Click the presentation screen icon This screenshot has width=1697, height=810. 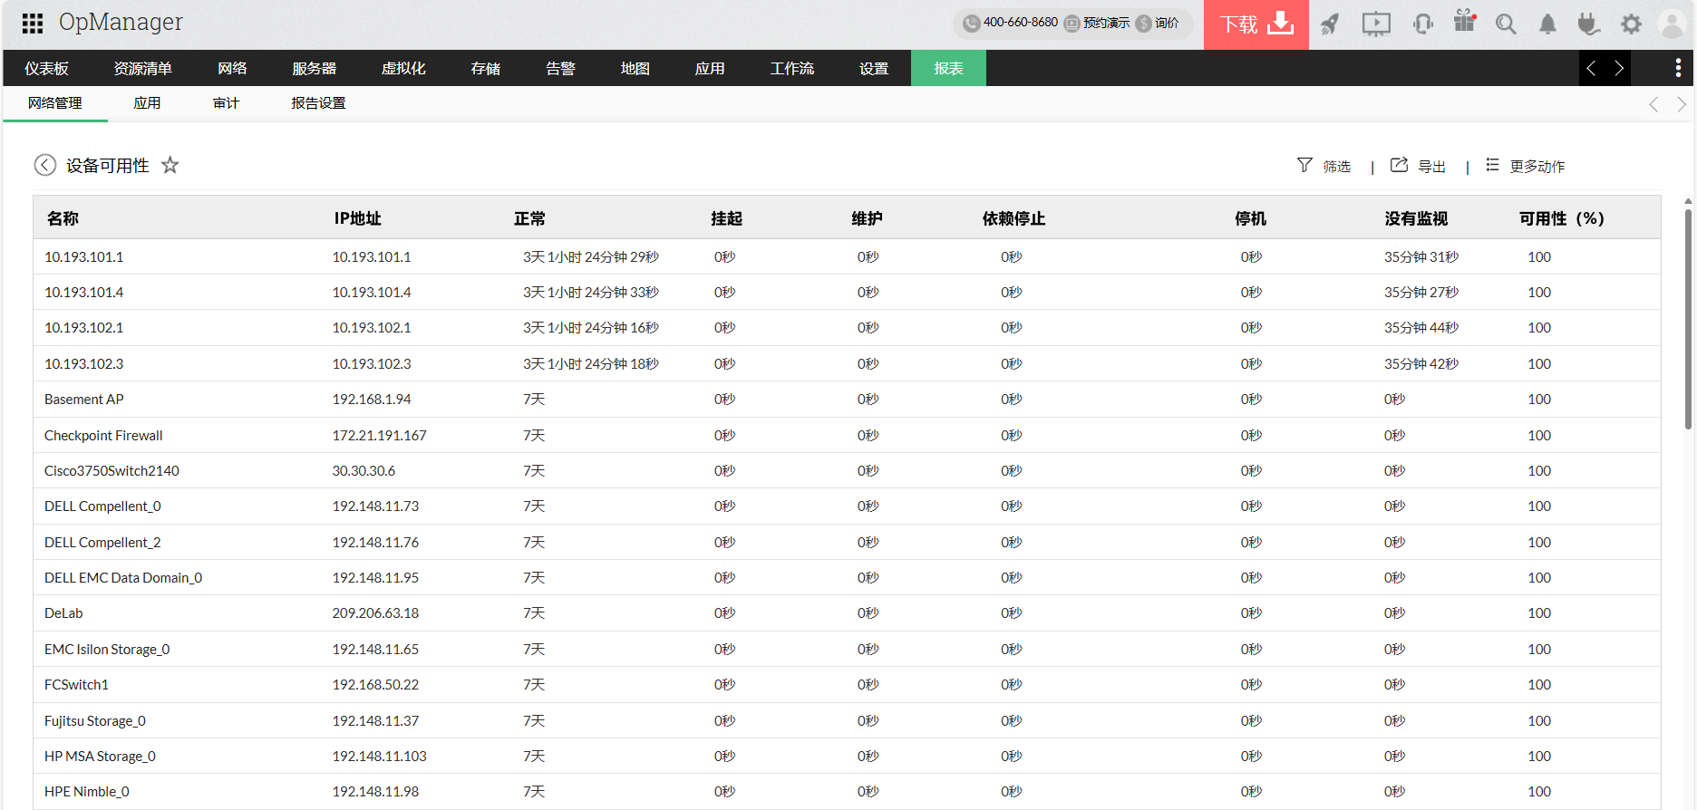pos(1376,24)
